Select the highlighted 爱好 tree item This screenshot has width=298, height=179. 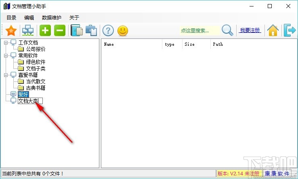coord(23,94)
